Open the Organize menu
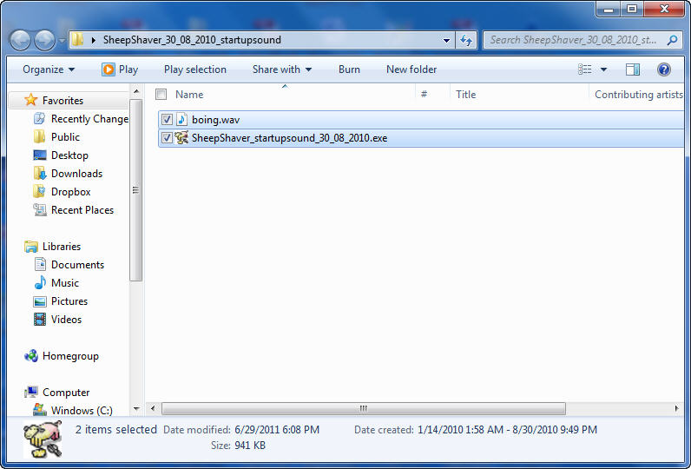 [x=49, y=69]
